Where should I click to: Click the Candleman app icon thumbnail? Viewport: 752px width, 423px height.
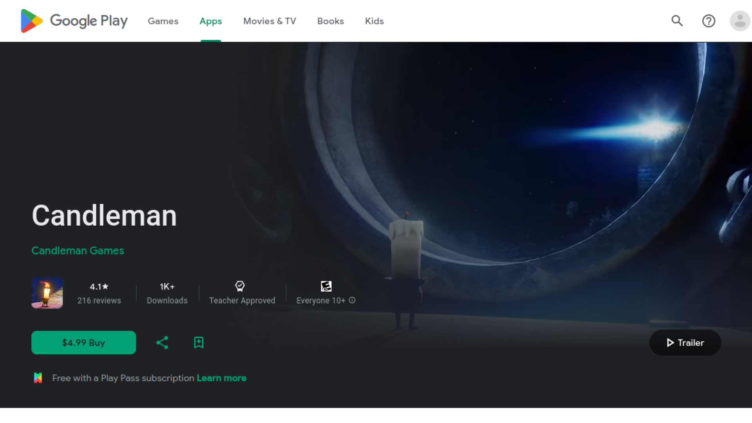click(x=47, y=293)
